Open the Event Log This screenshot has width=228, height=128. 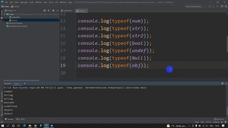(219, 119)
